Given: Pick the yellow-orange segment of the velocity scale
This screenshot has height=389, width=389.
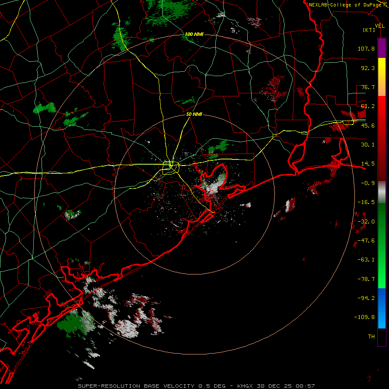Looking at the screenshot, I should pos(382,77).
